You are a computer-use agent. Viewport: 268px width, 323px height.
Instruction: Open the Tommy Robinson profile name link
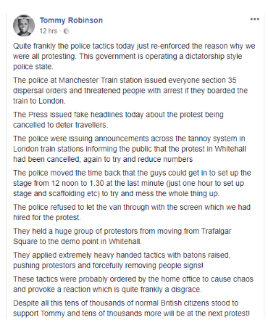(71, 20)
